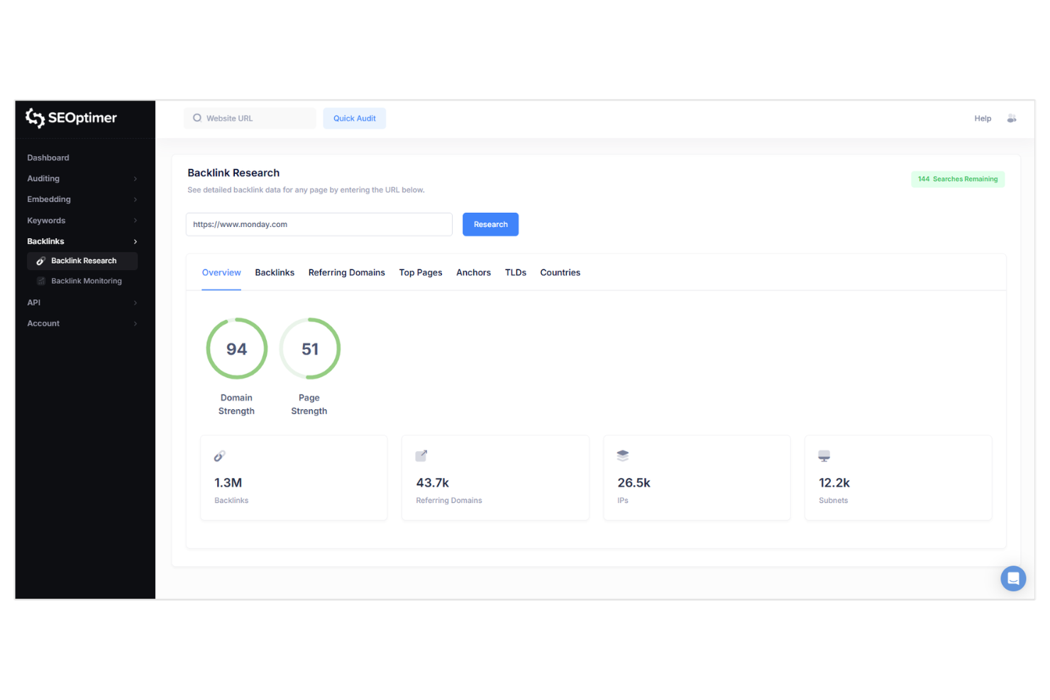Expand the Auditing section
The height and width of the screenshot is (700, 1050).
(43, 178)
